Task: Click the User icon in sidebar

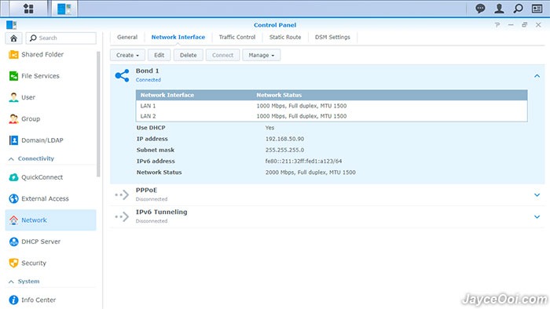Action: 13,97
